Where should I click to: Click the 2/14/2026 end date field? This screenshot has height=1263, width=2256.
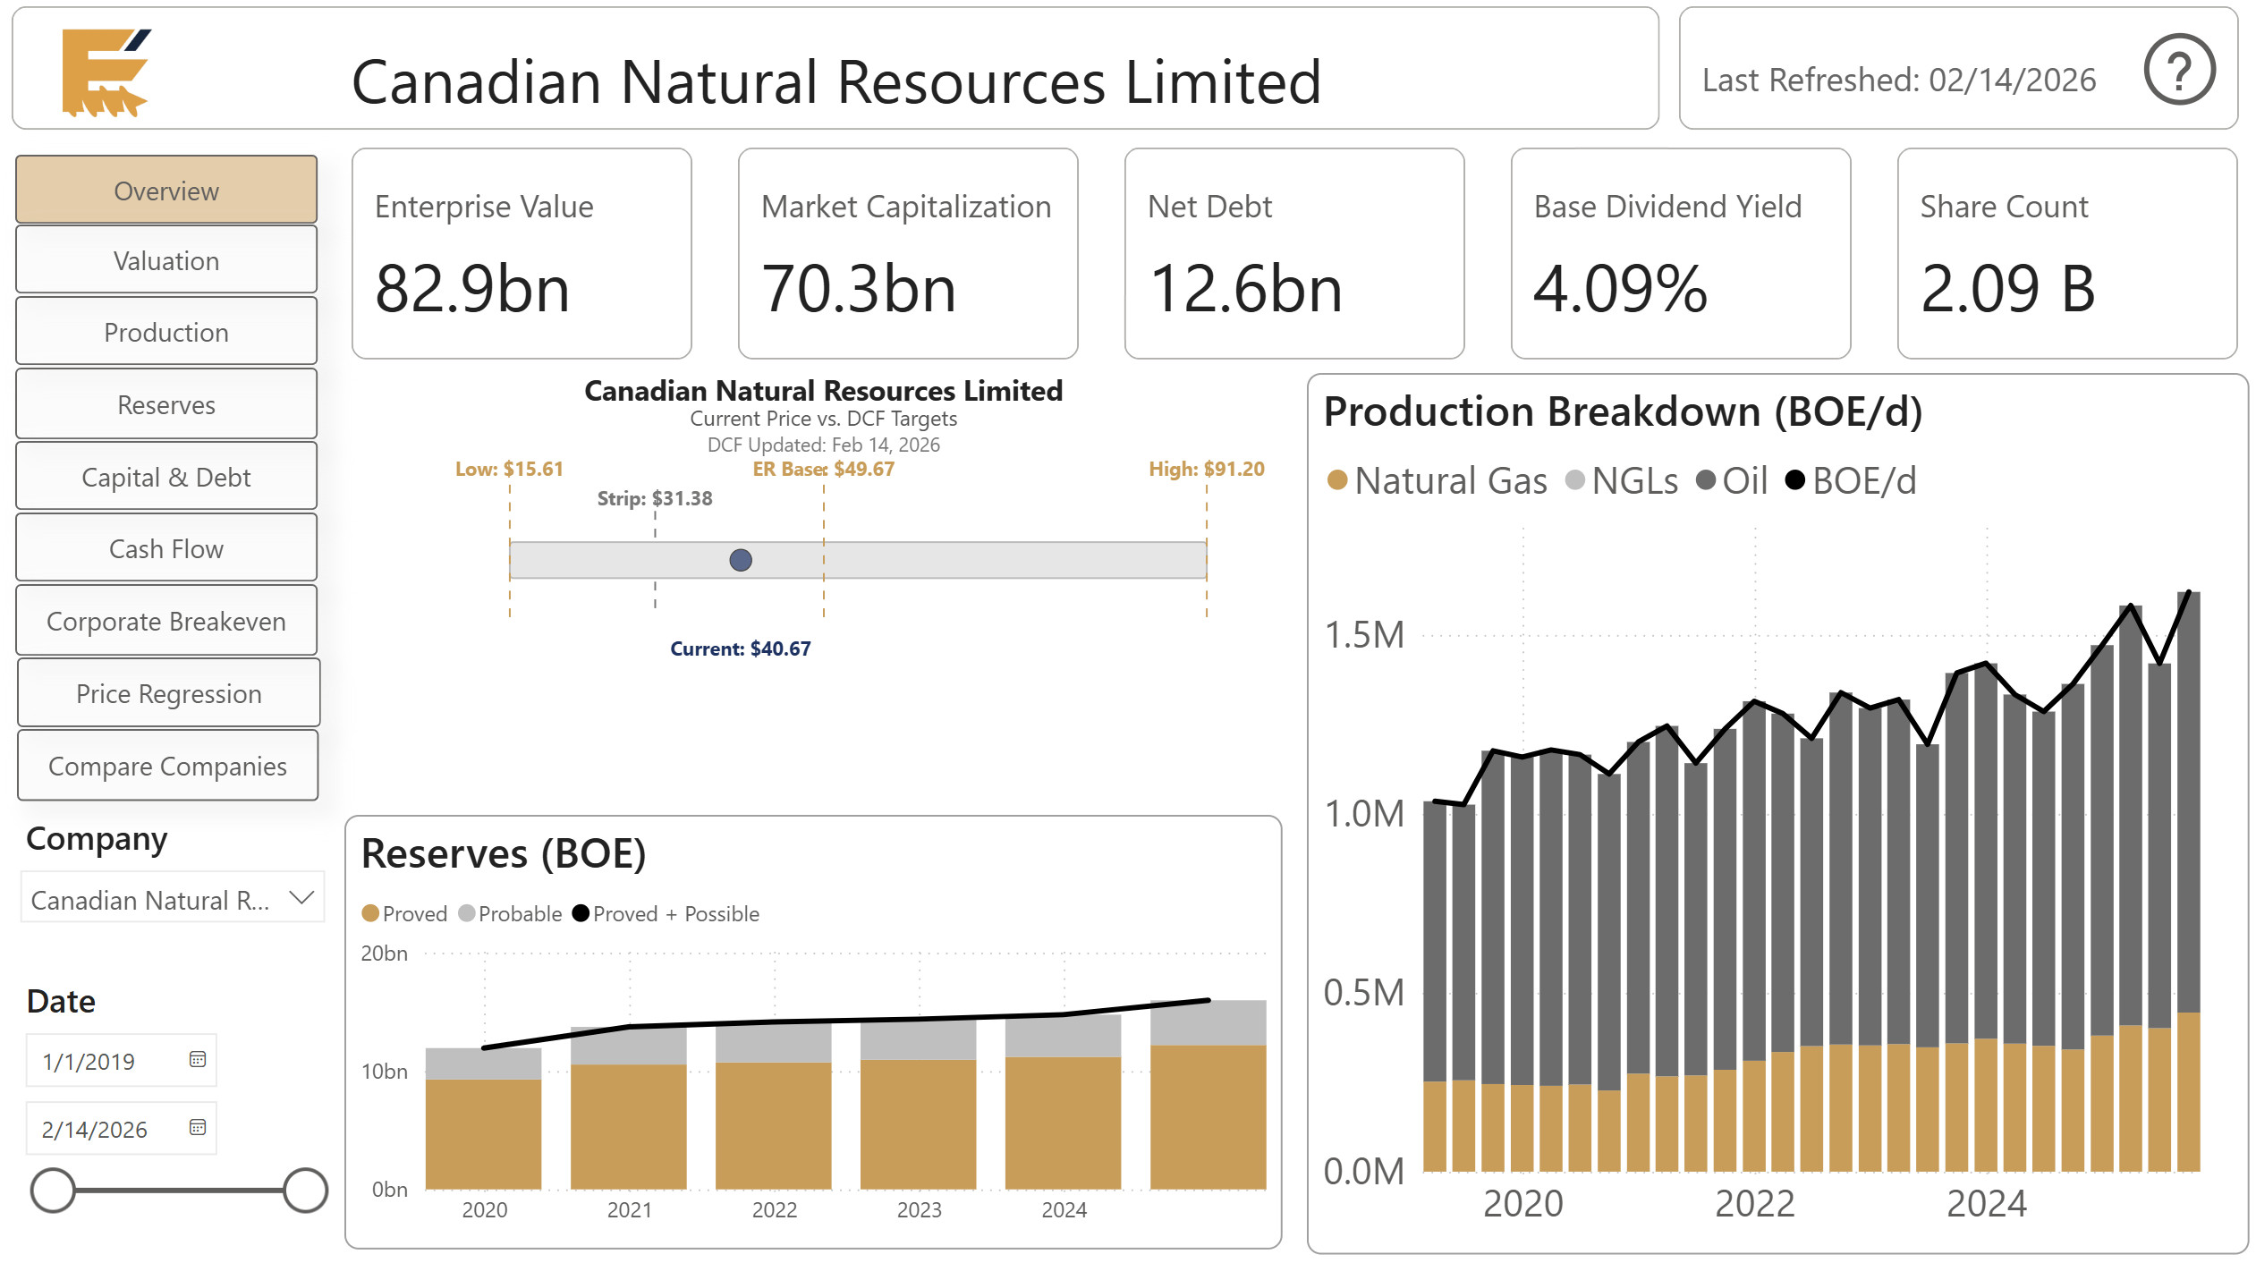[x=121, y=1128]
